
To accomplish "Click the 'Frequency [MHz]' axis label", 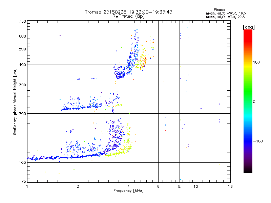I will [x=128, y=191].
